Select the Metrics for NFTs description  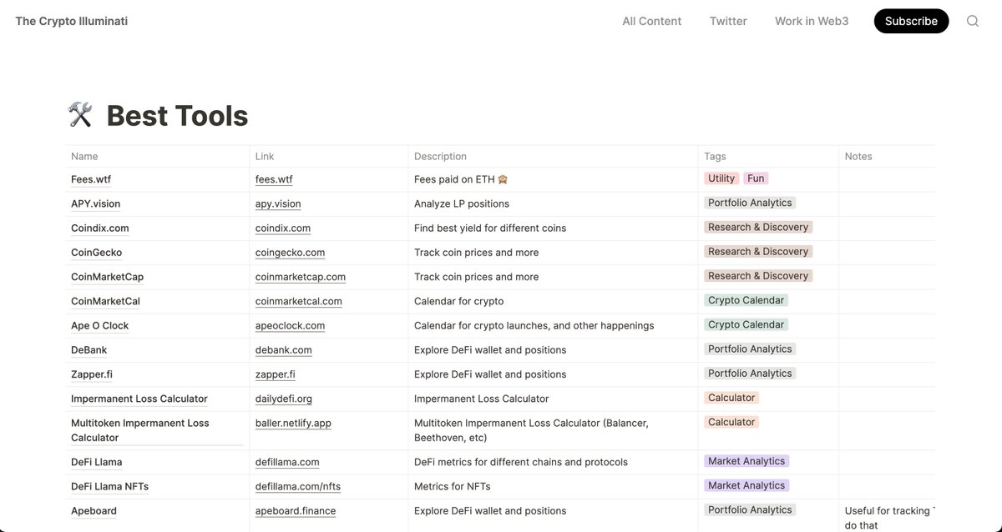pyautogui.click(x=453, y=486)
